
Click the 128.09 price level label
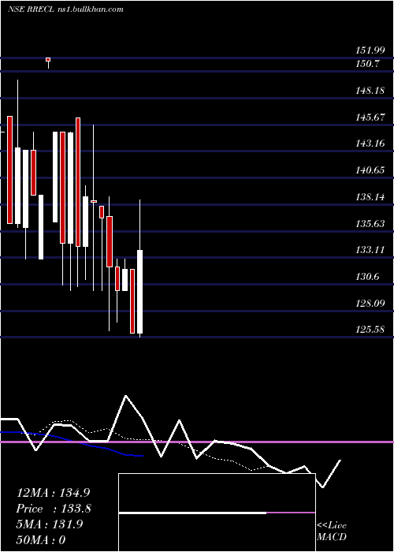370,304
